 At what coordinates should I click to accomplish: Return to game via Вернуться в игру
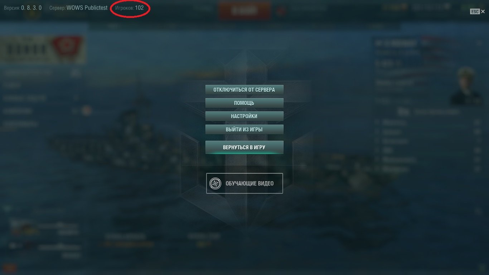245,147
